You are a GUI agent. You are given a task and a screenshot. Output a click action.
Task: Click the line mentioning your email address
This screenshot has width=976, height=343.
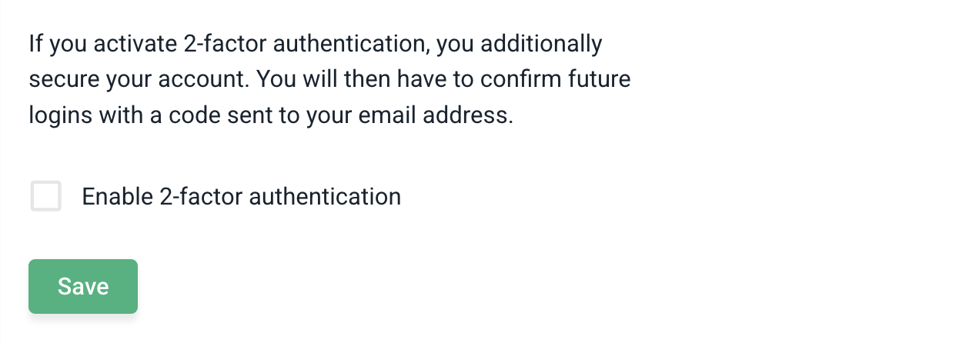pyautogui.click(x=271, y=115)
